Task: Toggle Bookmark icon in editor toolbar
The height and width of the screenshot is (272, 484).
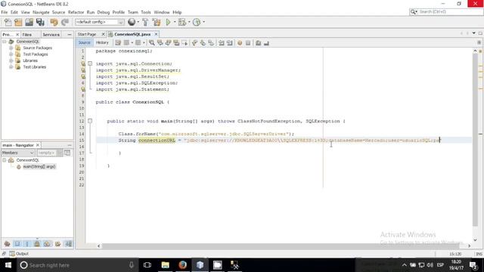Action: [211, 43]
